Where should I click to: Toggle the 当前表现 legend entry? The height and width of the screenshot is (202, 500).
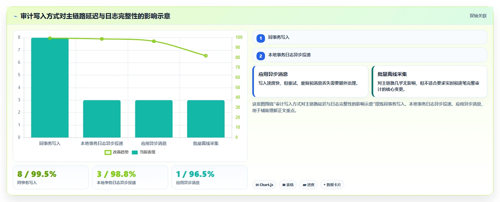143,152
